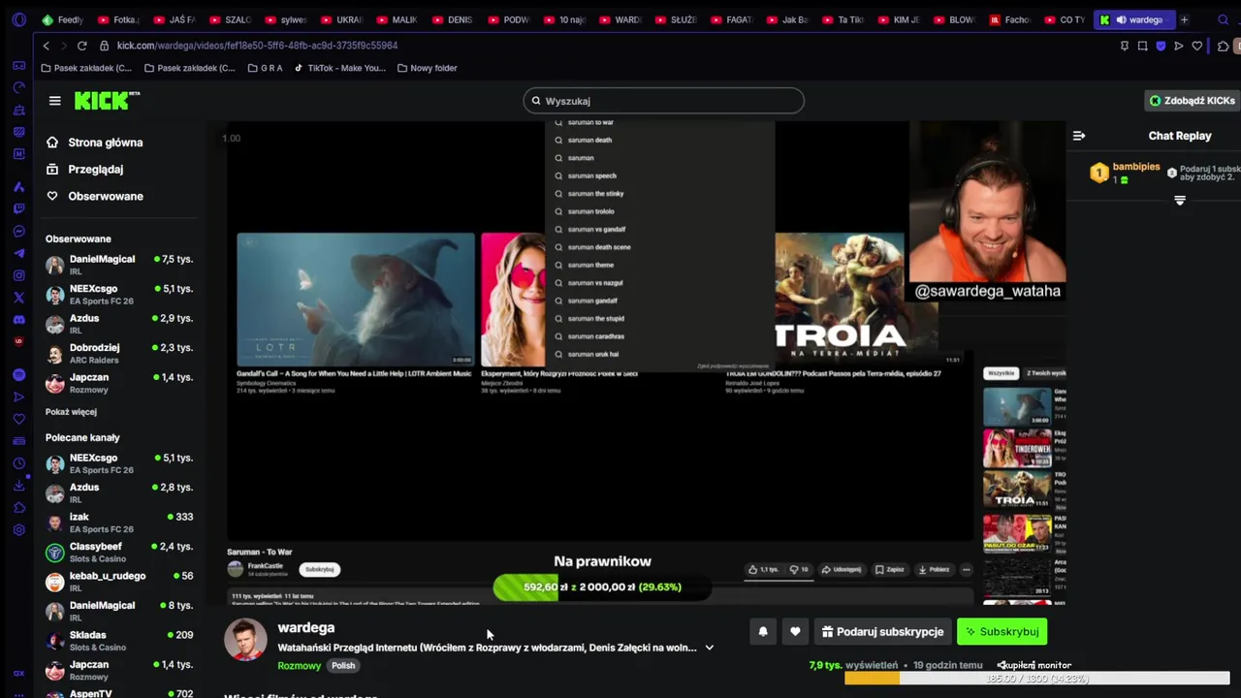
Task: Click wardega's profile avatar
Action: click(x=245, y=640)
